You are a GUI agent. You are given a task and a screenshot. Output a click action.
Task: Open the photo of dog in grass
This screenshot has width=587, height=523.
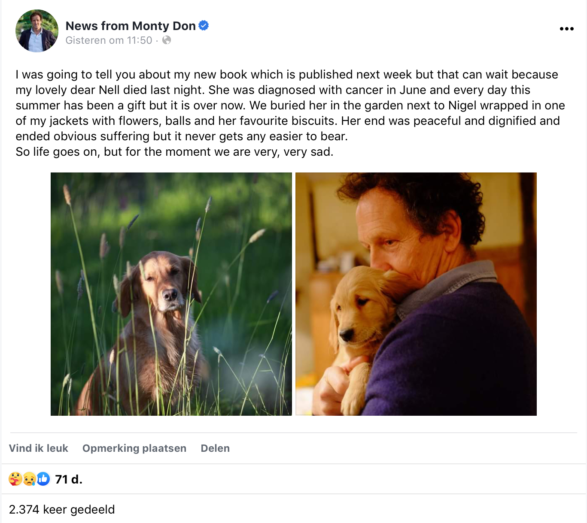tap(171, 294)
